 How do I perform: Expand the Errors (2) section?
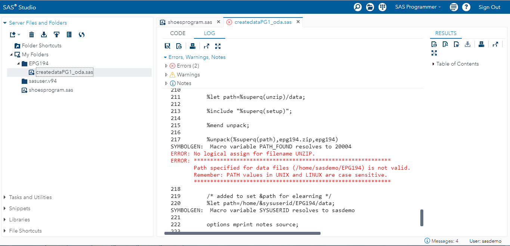pyautogui.click(x=166, y=66)
